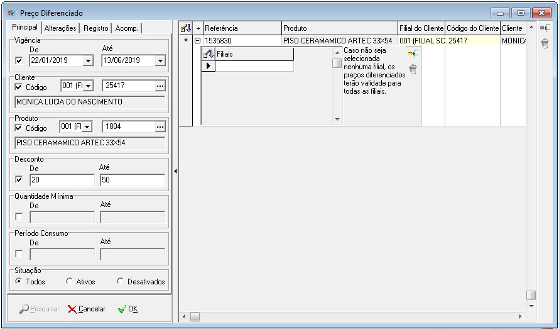This screenshot has width=559, height=329.
Task: Click the sort icon beside Filiais header
Action: pyautogui.click(x=210, y=54)
